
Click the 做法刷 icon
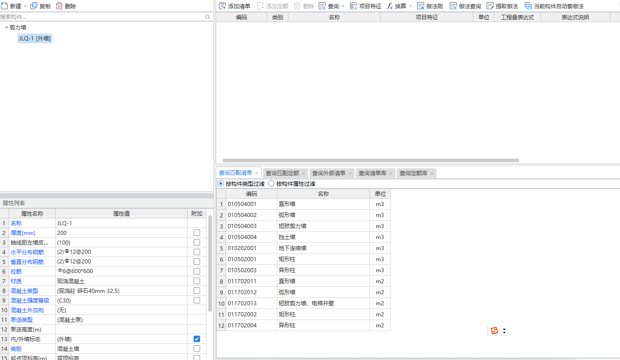pos(421,6)
